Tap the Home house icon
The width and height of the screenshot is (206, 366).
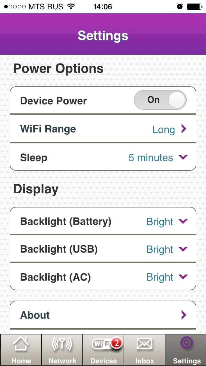coord(21,345)
